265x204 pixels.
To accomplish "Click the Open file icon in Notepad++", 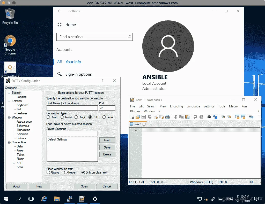I will point(138,117).
